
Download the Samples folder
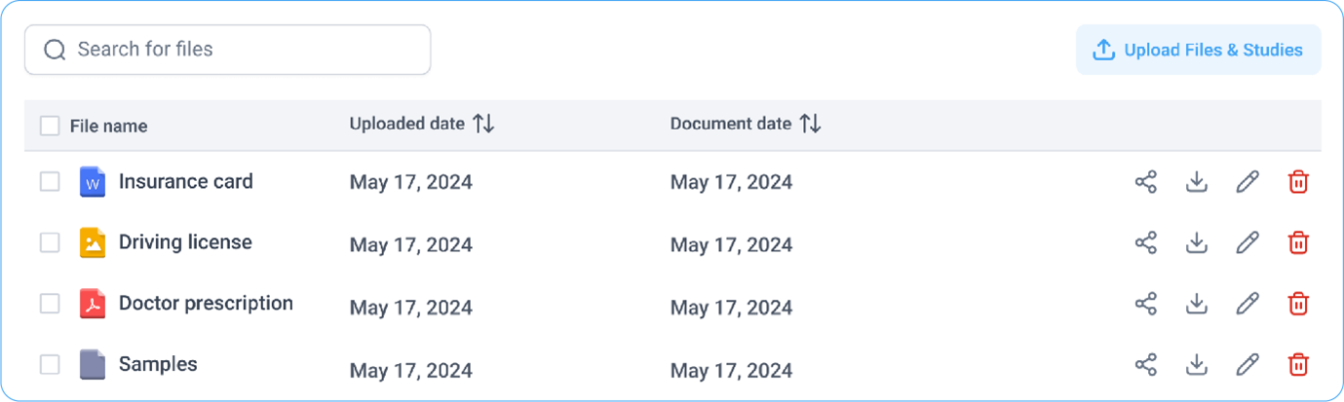(x=1197, y=365)
